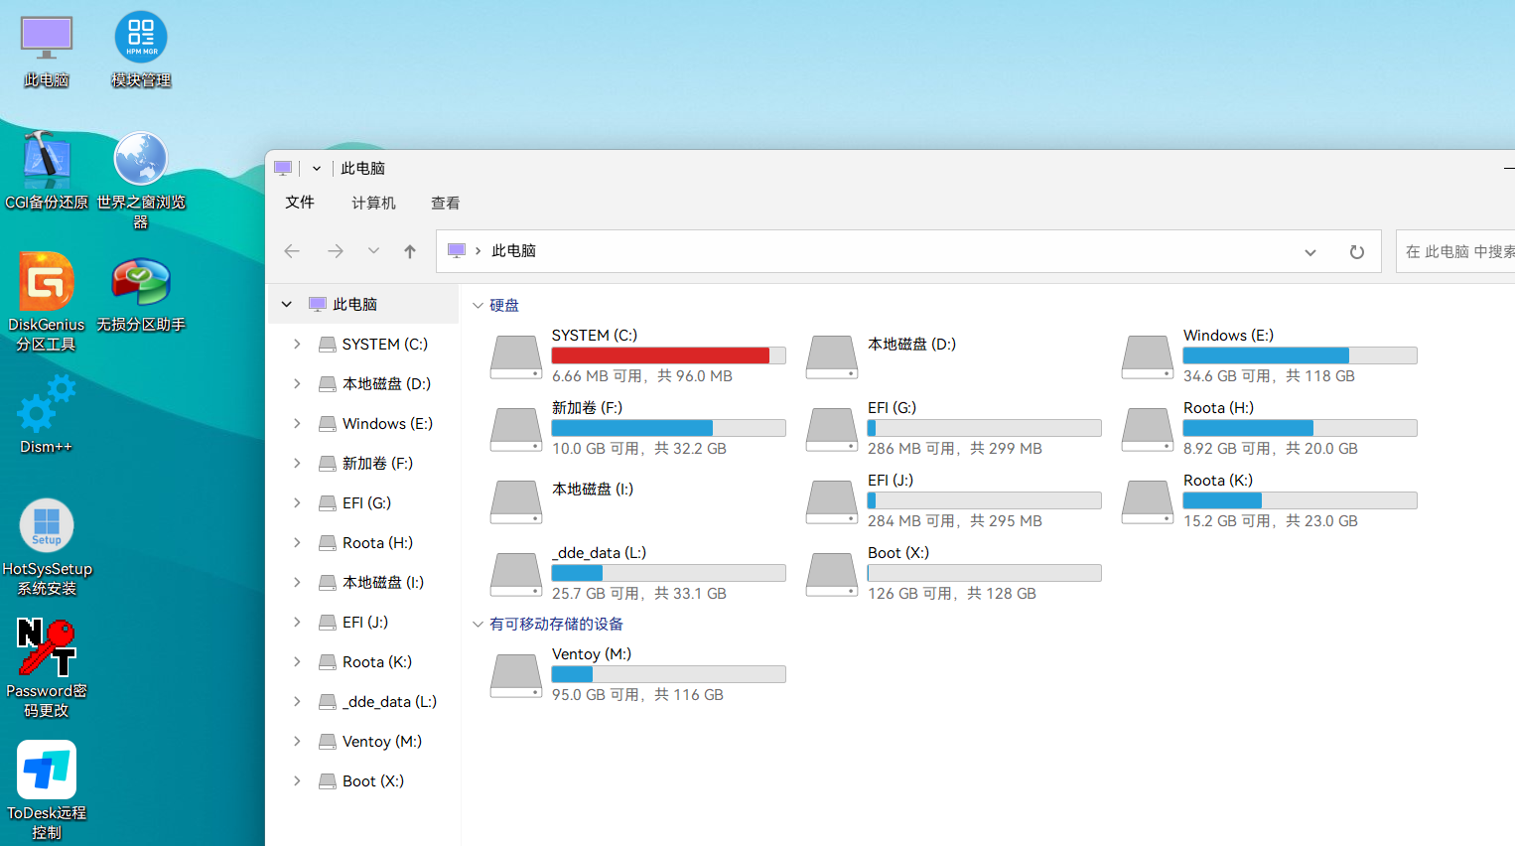Refresh the current folder view
Image resolution: width=1515 pixels, height=846 pixels.
1357,252
